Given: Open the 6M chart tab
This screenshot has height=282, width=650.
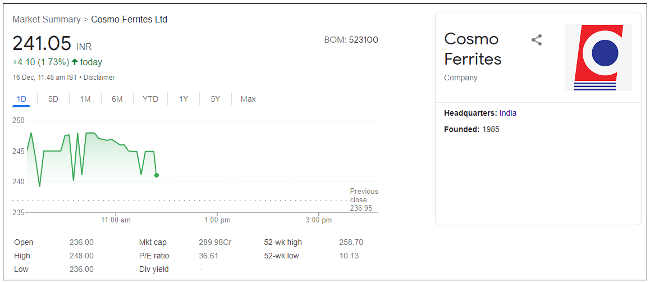Looking at the screenshot, I should click(x=117, y=99).
